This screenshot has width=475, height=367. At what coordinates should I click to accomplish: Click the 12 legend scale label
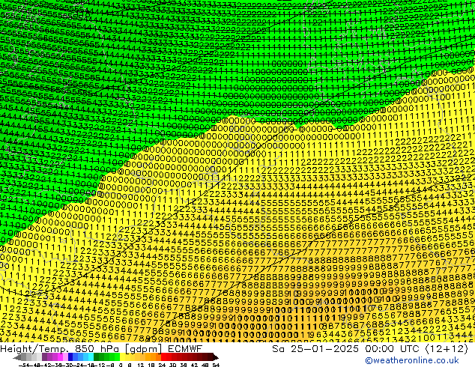(x=141, y=365)
